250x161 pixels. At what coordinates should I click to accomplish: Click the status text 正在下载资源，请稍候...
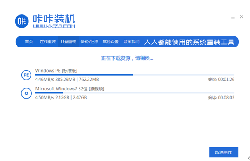(127, 58)
